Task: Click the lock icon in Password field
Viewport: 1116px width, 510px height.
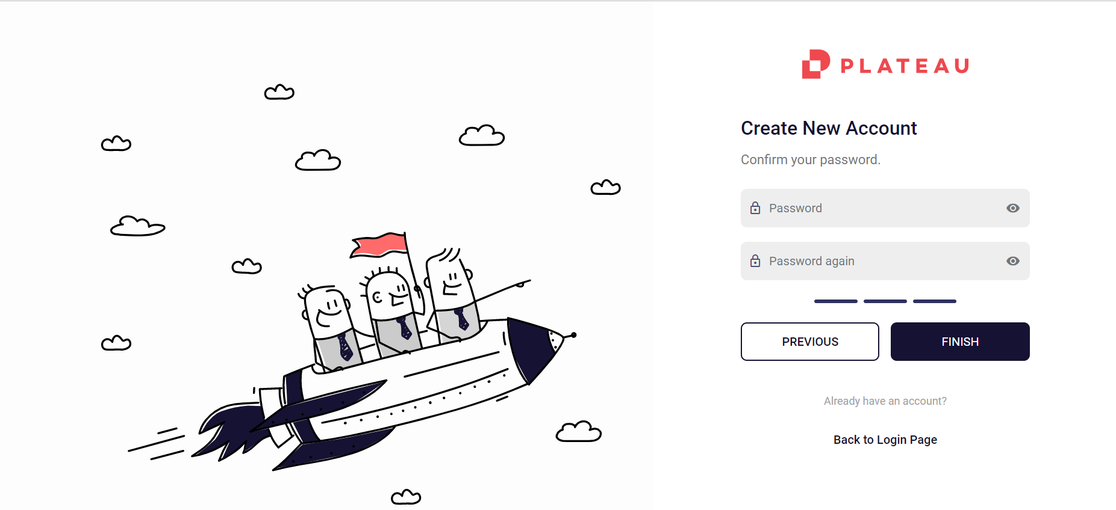Action: (x=755, y=208)
